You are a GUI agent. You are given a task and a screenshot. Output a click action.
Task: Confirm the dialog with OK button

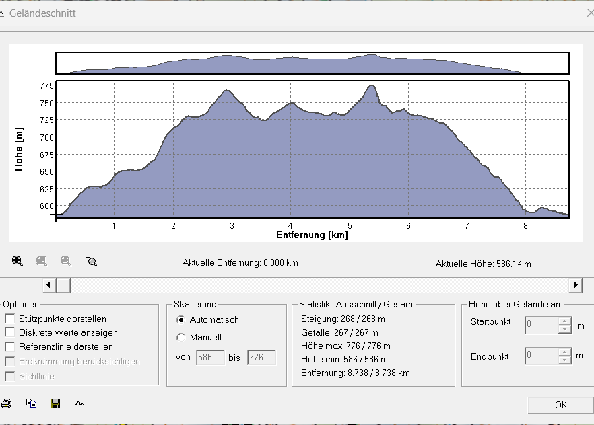560,405
